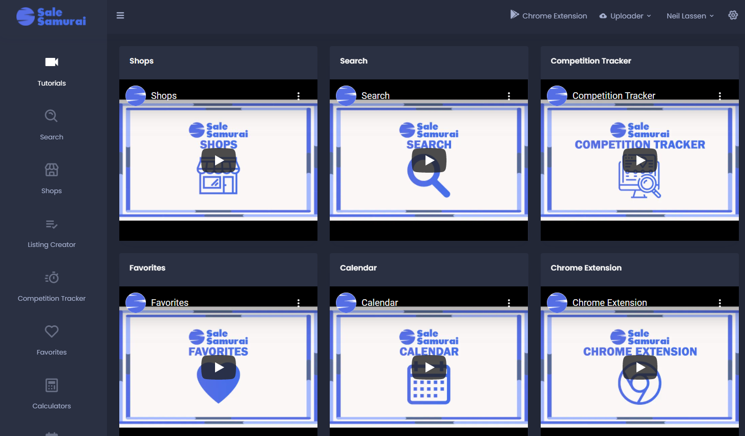Open more options on Competition Tracker video
The height and width of the screenshot is (436, 745).
(x=720, y=96)
